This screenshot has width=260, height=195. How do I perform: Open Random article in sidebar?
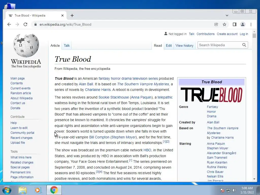(x=21, y=93)
